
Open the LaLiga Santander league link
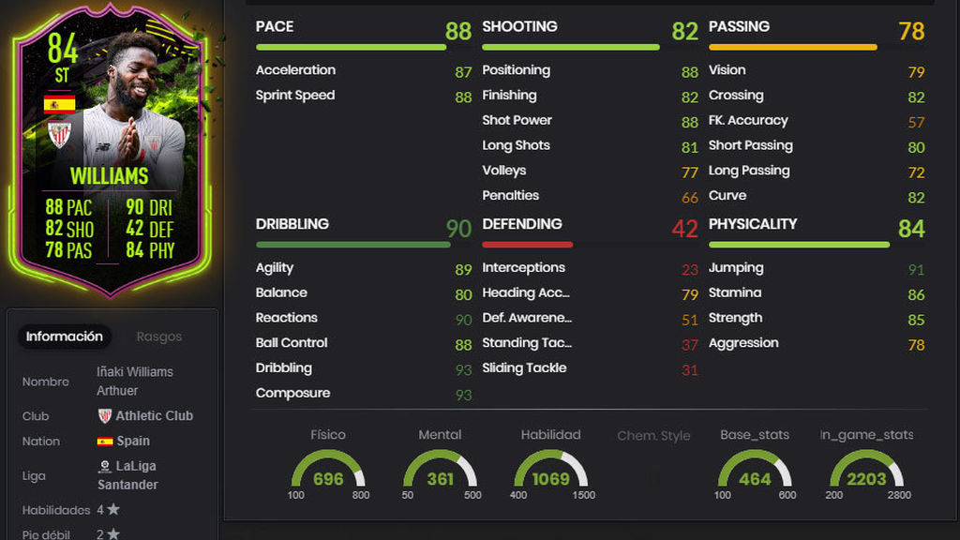pos(127,475)
